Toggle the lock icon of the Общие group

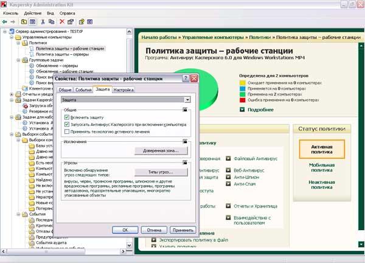185,110
